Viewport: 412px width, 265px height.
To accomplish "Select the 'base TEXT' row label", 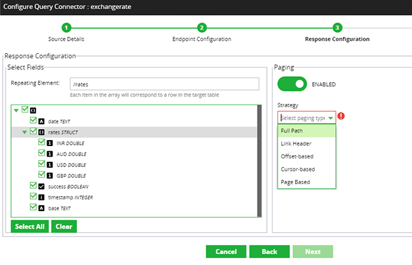I will tap(59, 208).
